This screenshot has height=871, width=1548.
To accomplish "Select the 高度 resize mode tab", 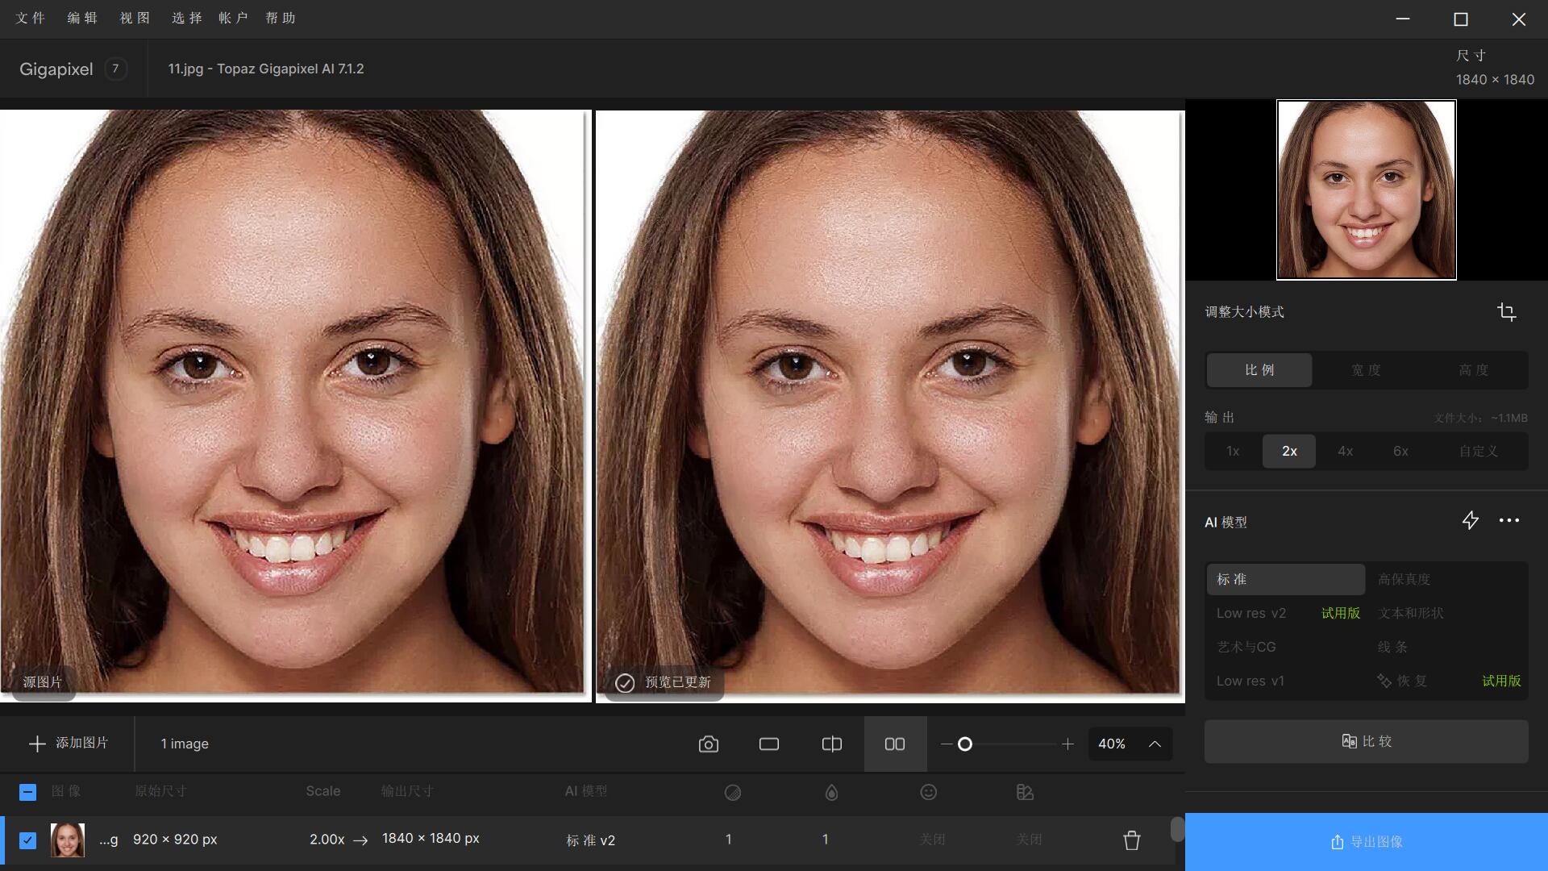I will tap(1473, 370).
